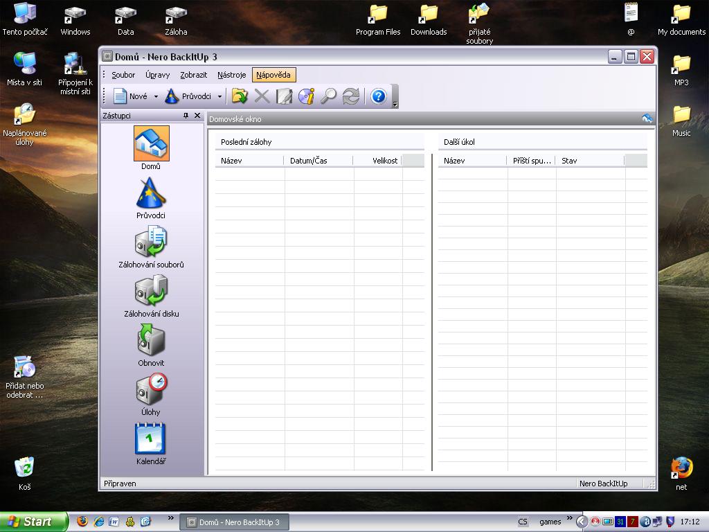
Task: Click the Domovské okno header corner icon
Action: click(647, 119)
